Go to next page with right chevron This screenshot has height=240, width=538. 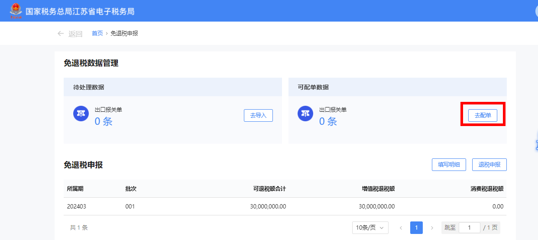point(431,227)
